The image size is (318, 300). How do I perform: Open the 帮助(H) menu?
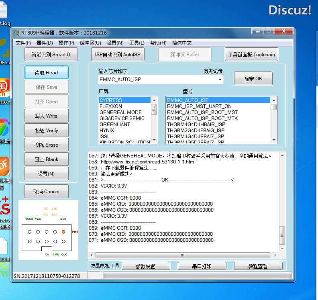click(x=158, y=43)
